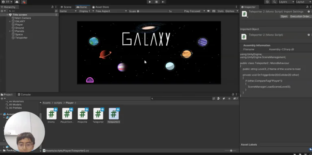Select the PlayerCont... script asset

(67, 116)
